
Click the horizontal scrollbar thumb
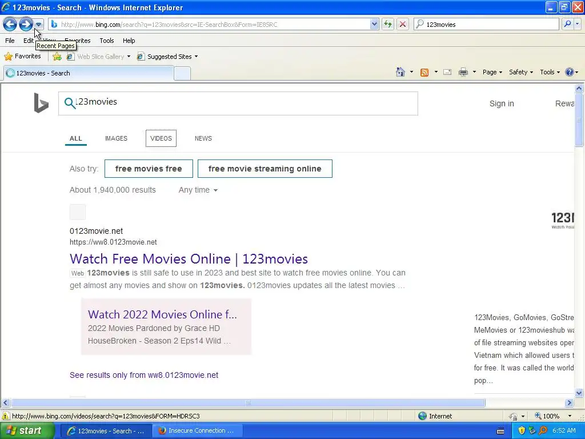(248, 403)
